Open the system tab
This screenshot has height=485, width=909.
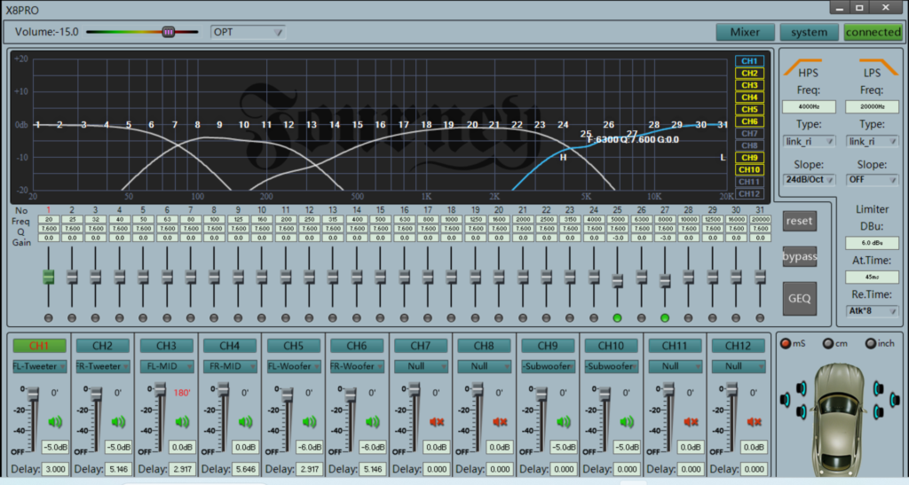click(809, 33)
